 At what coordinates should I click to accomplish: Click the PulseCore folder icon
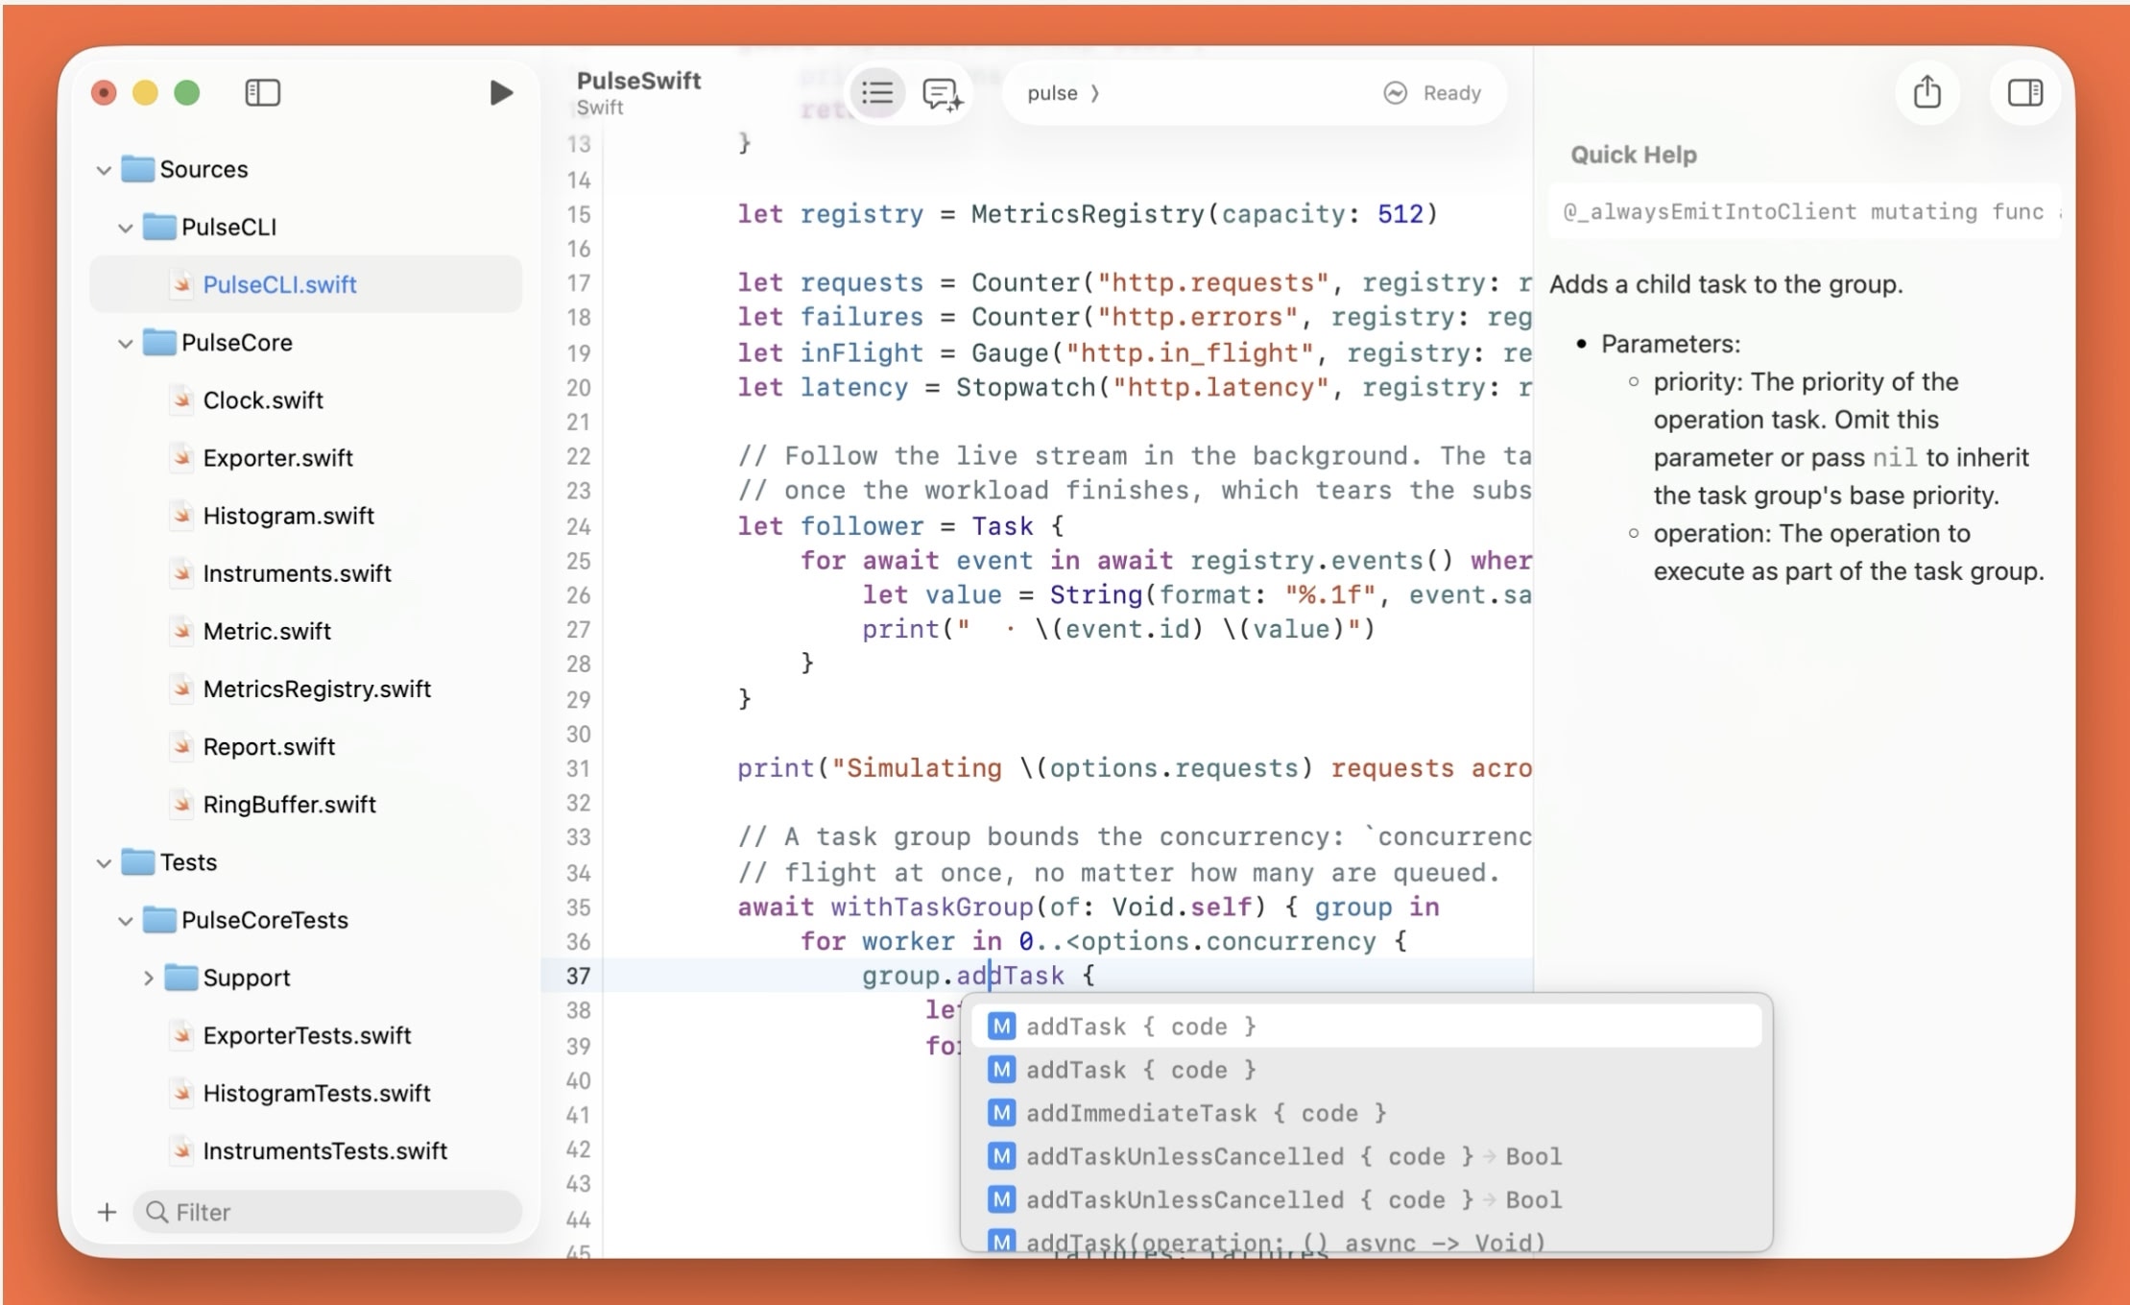(x=159, y=342)
